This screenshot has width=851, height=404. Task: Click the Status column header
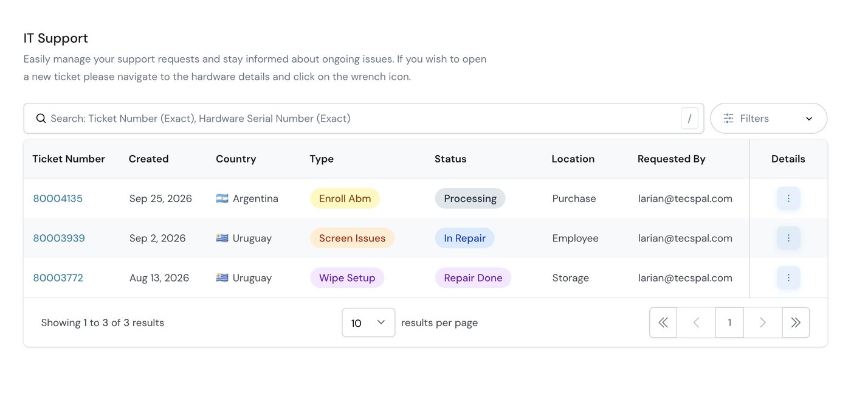click(x=450, y=159)
